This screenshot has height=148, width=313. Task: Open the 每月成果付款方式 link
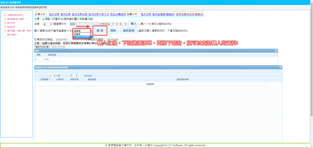98,14
